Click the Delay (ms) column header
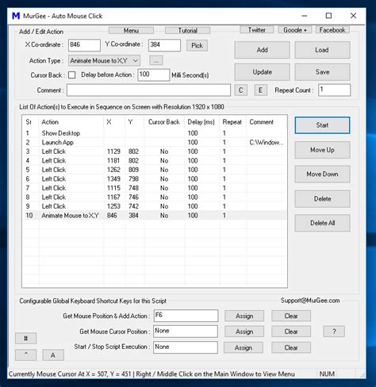Viewport: 376px width, 387px height. [x=201, y=122]
